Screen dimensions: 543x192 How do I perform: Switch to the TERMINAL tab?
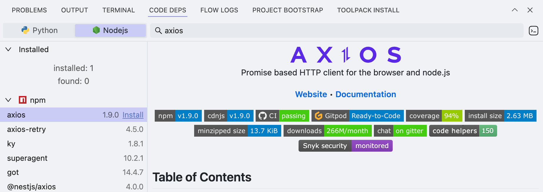[x=119, y=10]
